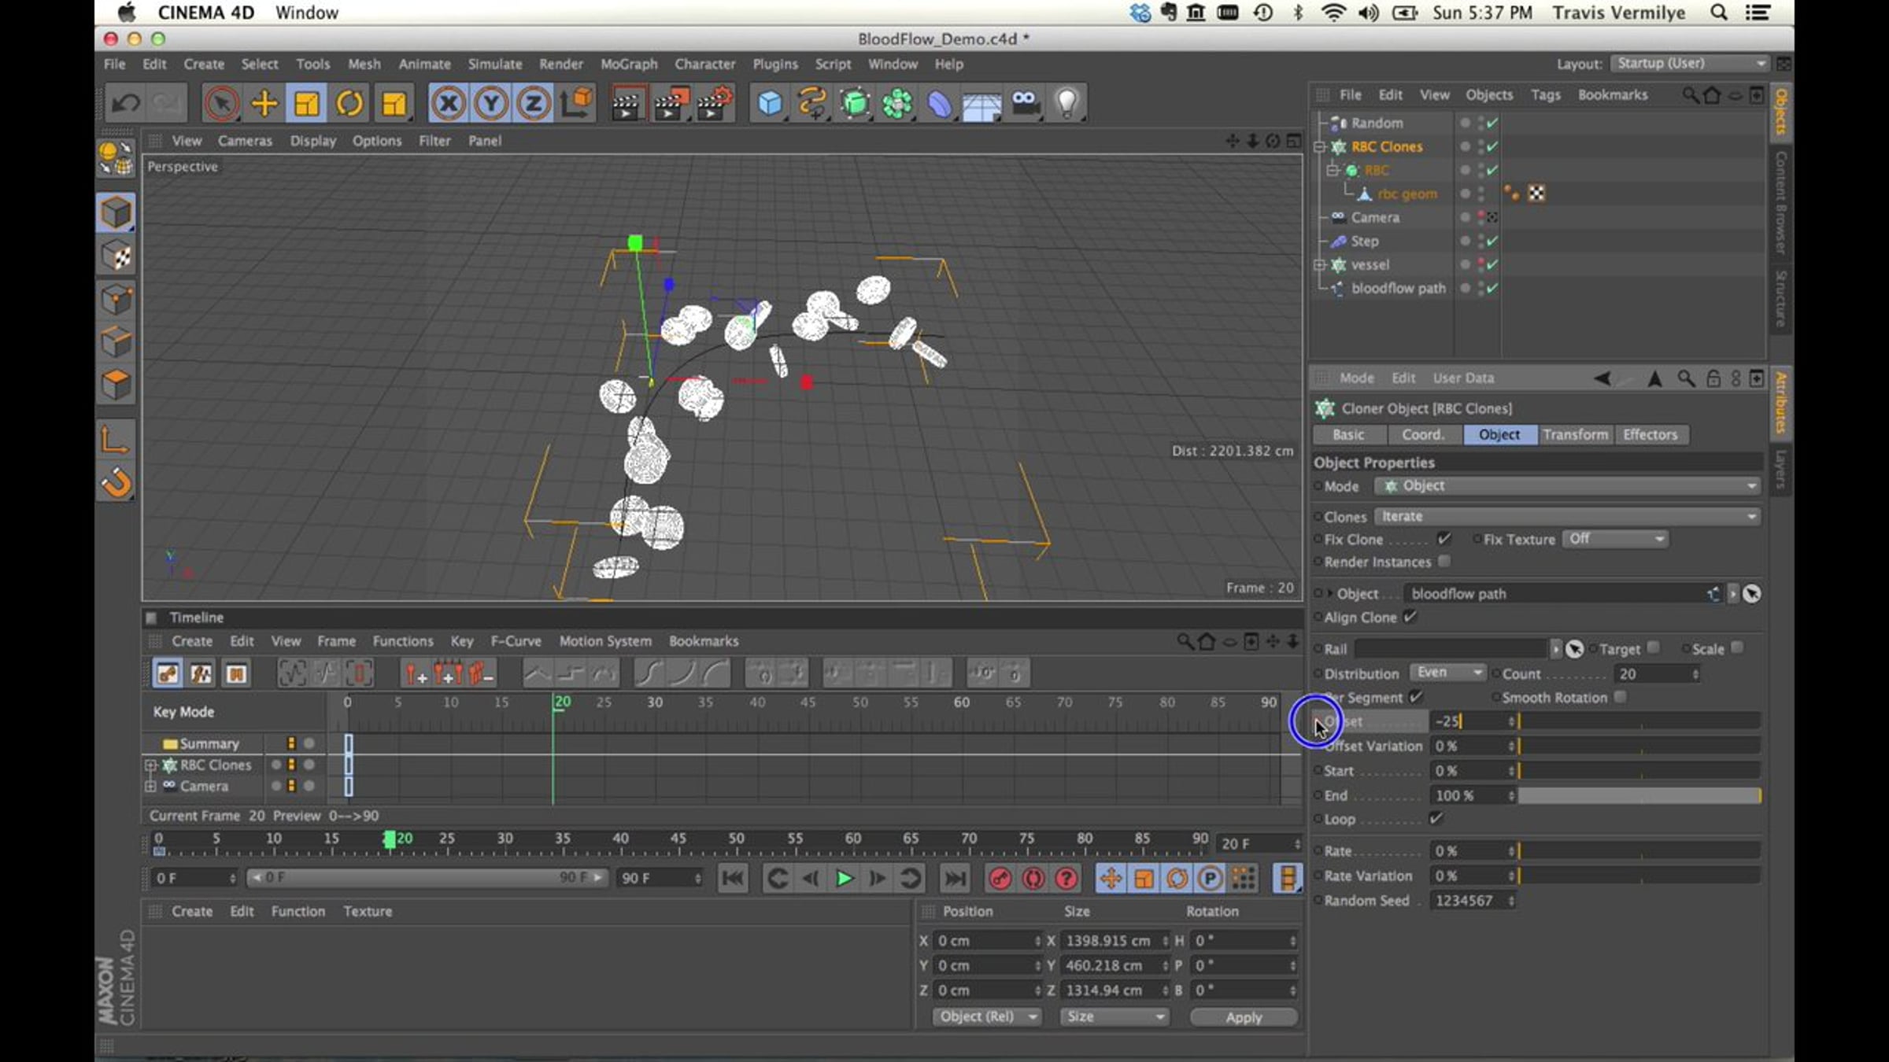Open macOS Spotlight search
The image size is (1889, 1062).
tap(1719, 13)
